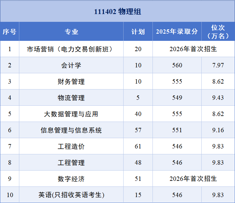
Task: Click the '2025年录取分' column header
Action: tap(177, 31)
